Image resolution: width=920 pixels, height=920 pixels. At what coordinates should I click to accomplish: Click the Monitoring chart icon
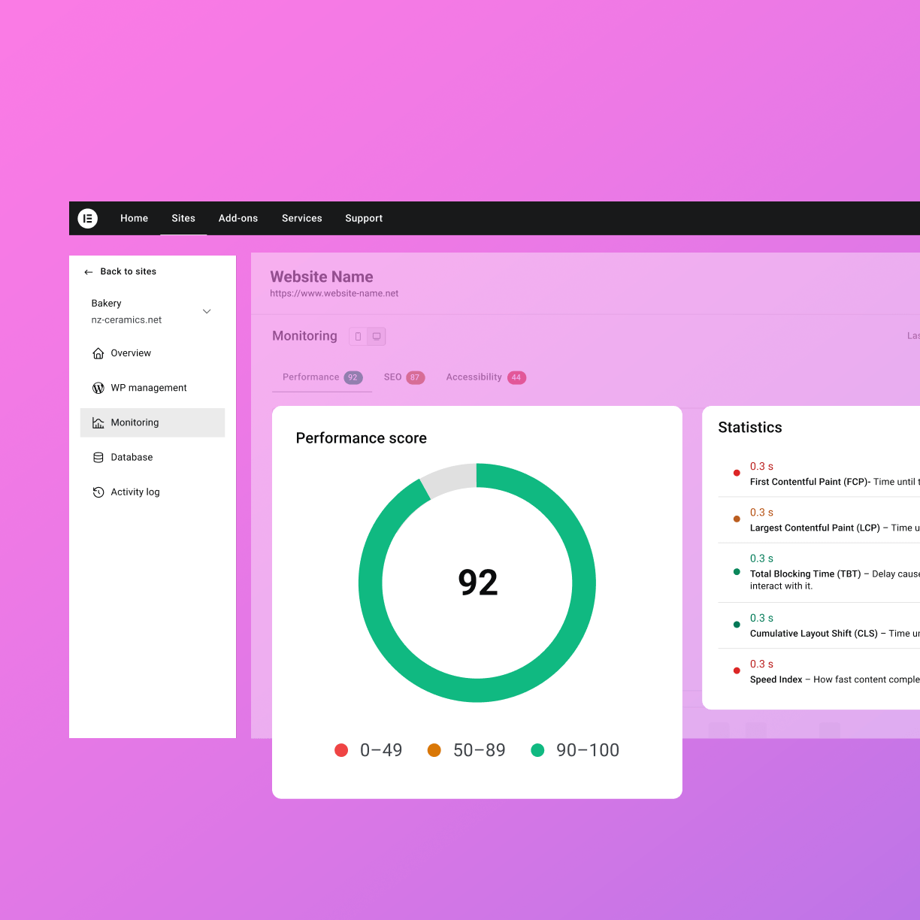[98, 423]
